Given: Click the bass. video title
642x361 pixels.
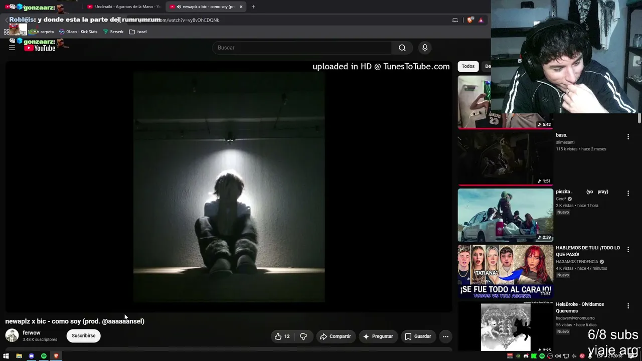Looking at the screenshot, I should 561,135.
